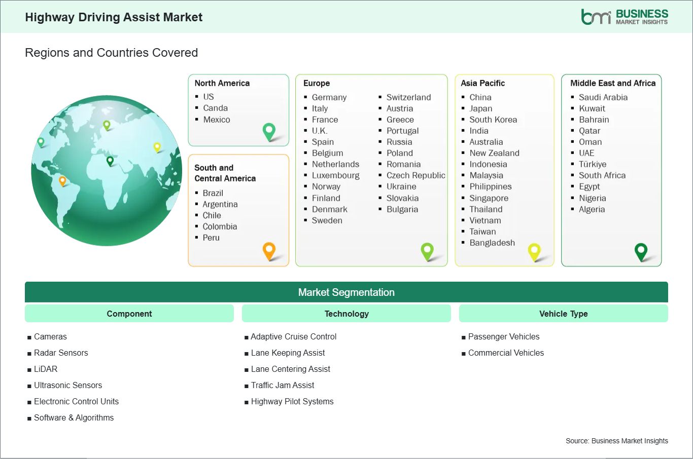Click 'Commercial Vehicles' under Vehicle Type
The height and width of the screenshot is (459, 693).
point(506,353)
